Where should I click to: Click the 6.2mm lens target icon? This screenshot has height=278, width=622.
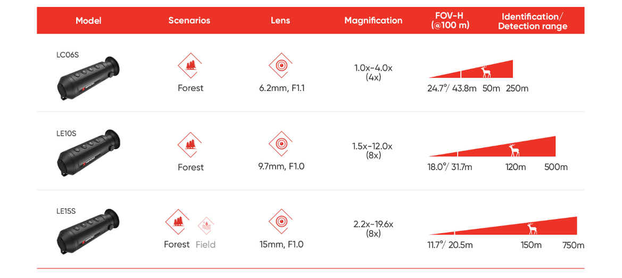[x=281, y=65]
